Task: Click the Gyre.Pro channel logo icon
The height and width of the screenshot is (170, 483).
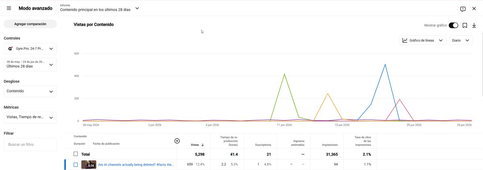Action: 10,49
